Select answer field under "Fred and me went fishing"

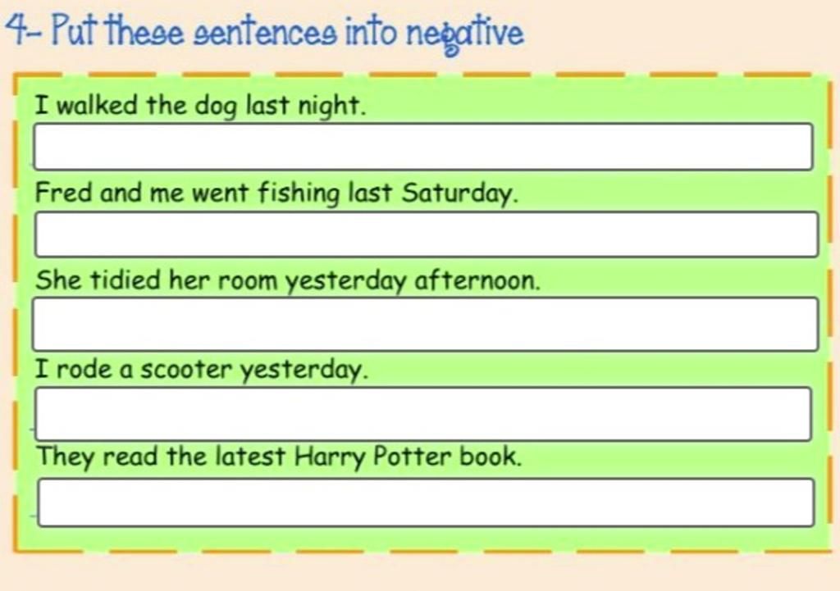[427, 234]
